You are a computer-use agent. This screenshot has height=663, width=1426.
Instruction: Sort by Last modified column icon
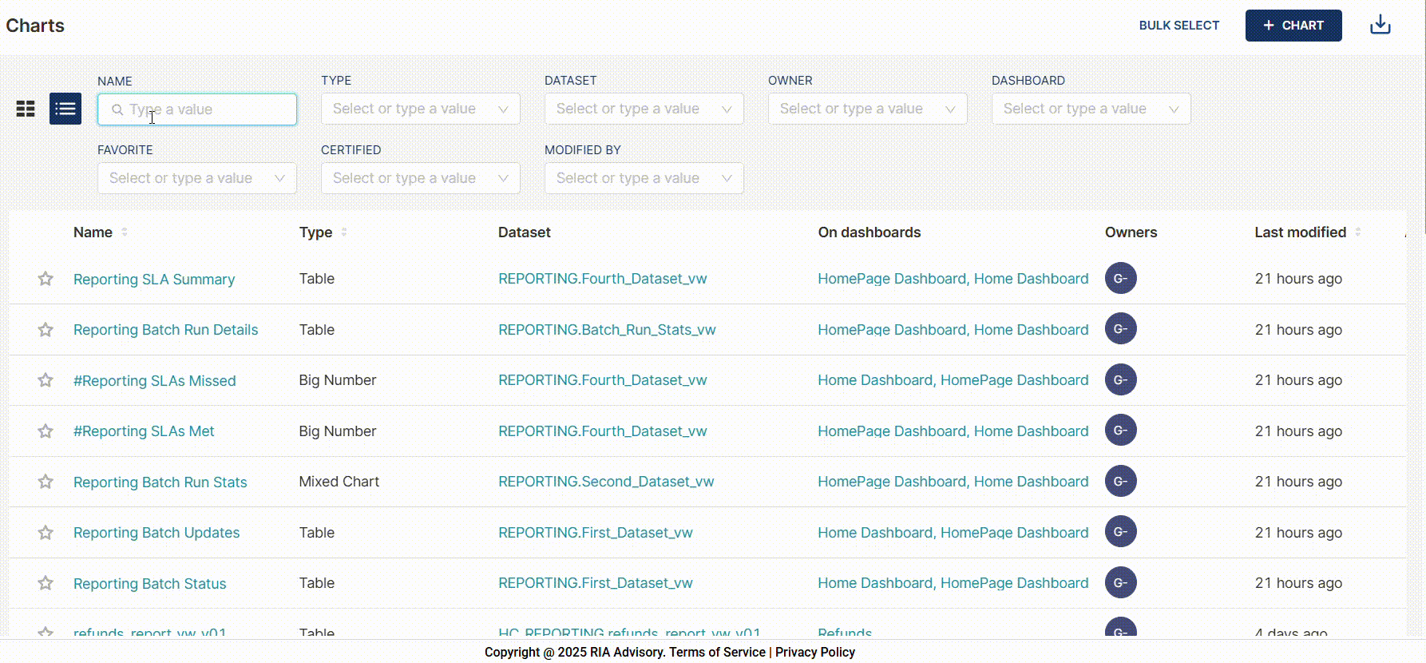click(x=1358, y=232)
